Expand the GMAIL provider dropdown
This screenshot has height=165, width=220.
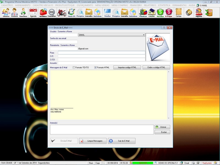click(x=143, y=35)
